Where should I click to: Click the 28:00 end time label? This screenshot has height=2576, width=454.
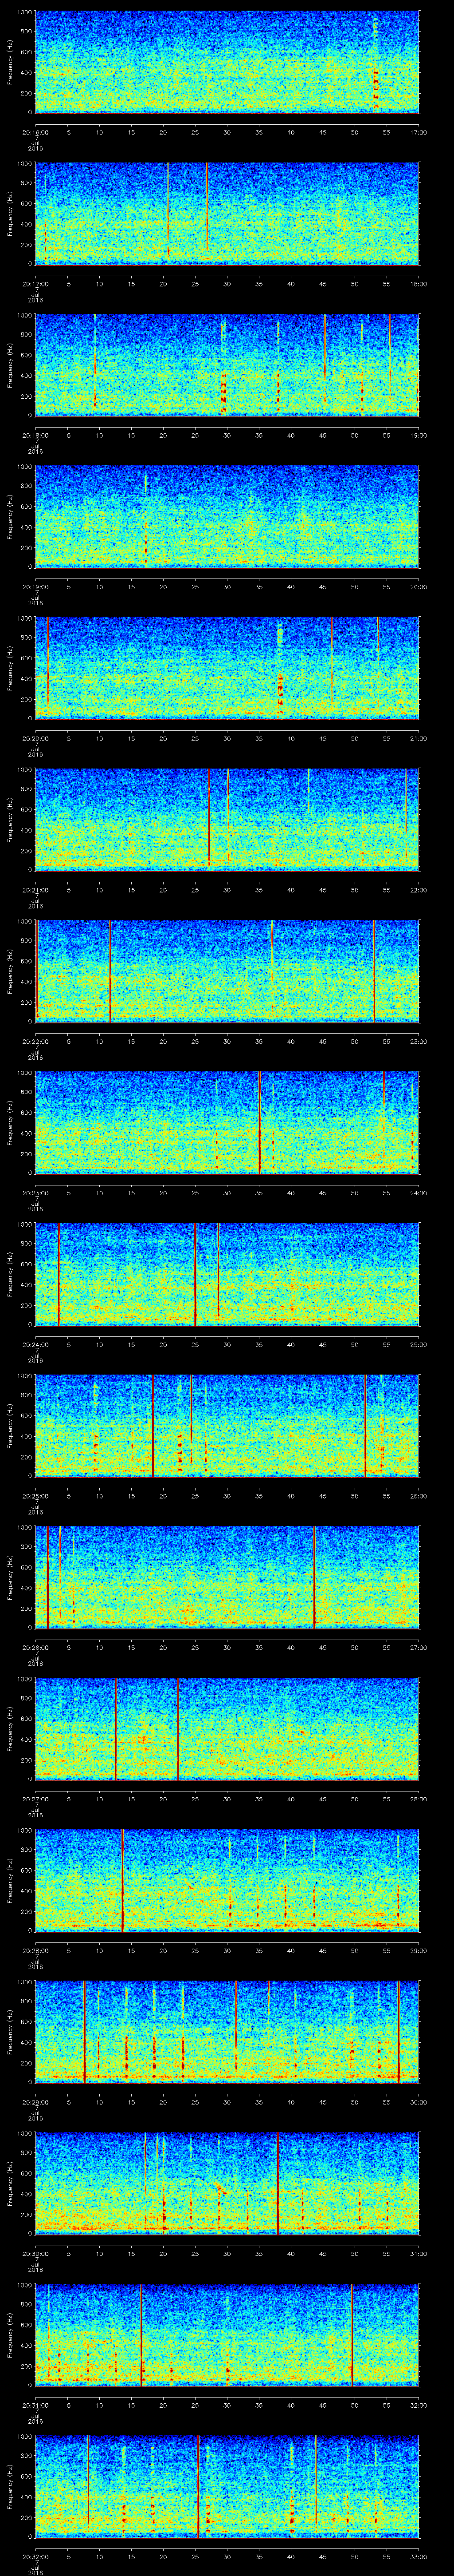coord(418,1798)
